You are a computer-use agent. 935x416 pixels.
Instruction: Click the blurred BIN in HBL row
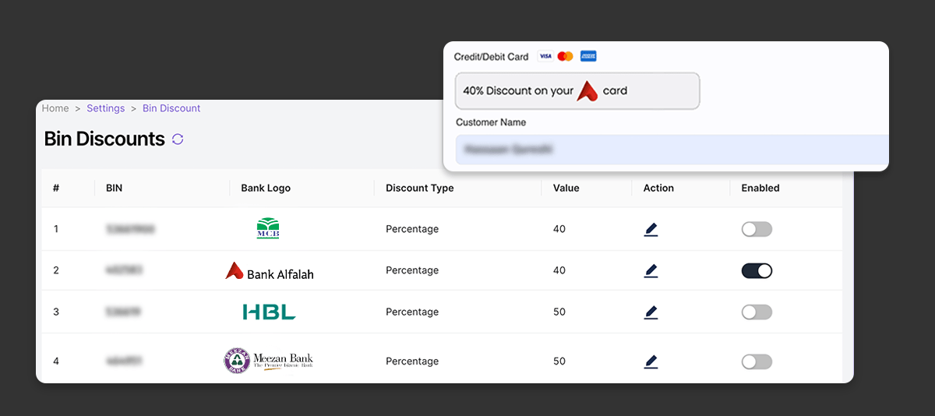pyautogui.click(x=123, y=312)
